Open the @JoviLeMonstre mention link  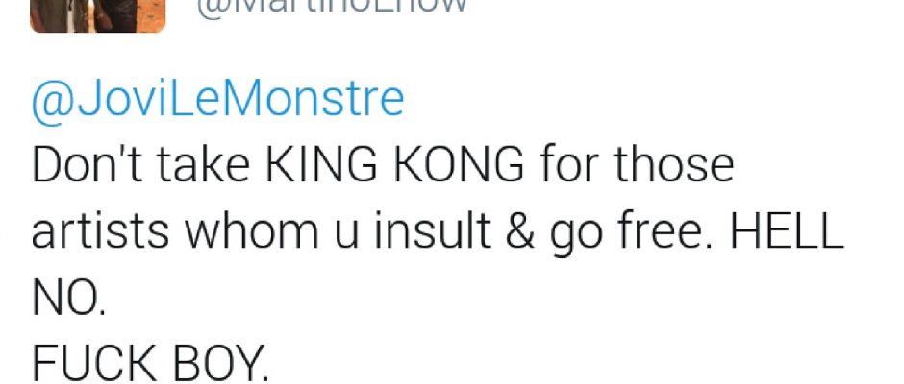(217, 99)
